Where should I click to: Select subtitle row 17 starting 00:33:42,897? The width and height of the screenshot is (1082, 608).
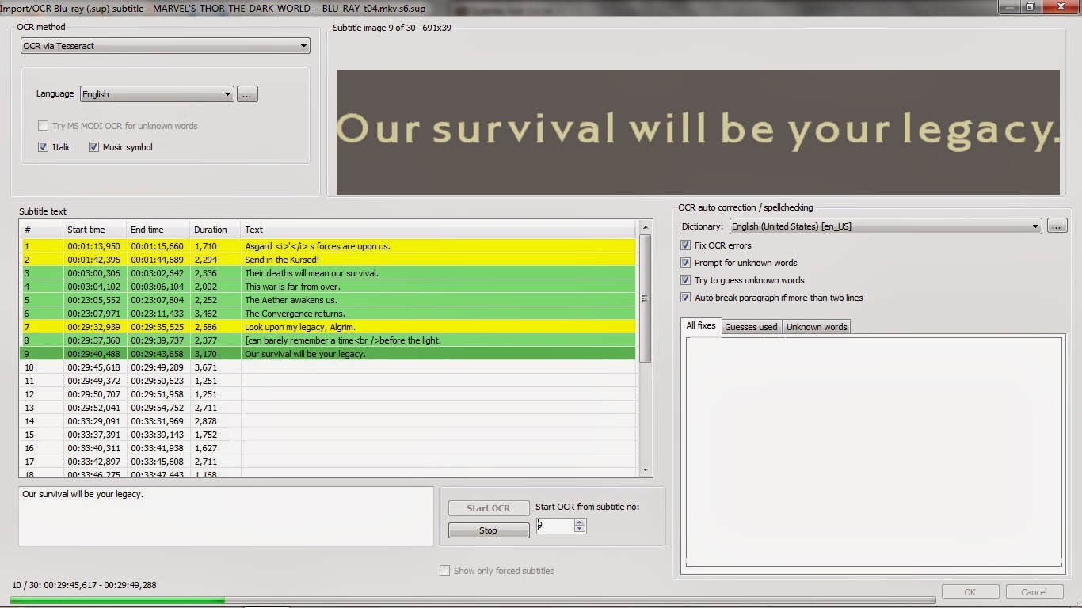point(328,462)
